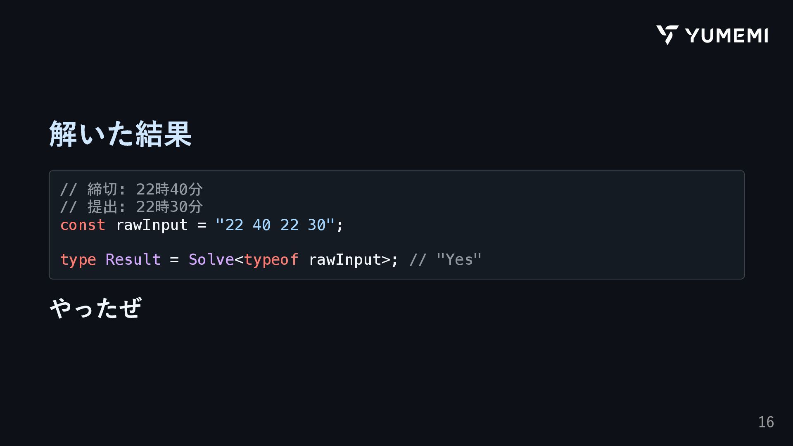The image size is (793, 446).
Task: Click the typeof keyword
Action: coord(271,260)
